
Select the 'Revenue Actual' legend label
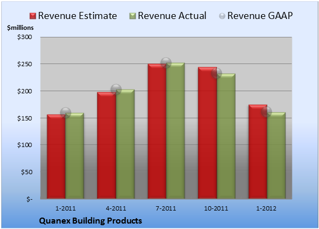pos(172,16)
